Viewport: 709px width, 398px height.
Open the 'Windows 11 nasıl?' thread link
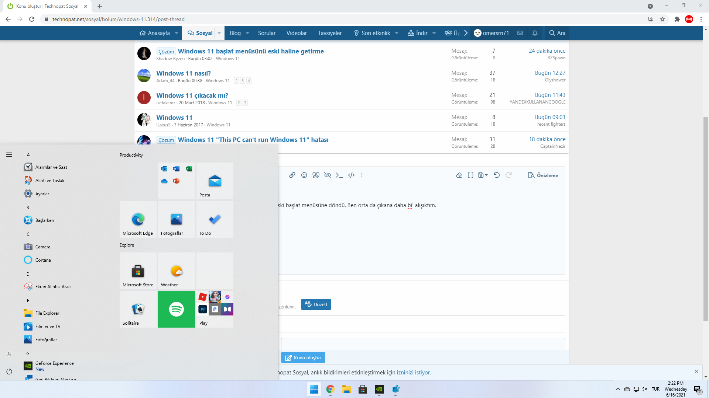[183, 73]
